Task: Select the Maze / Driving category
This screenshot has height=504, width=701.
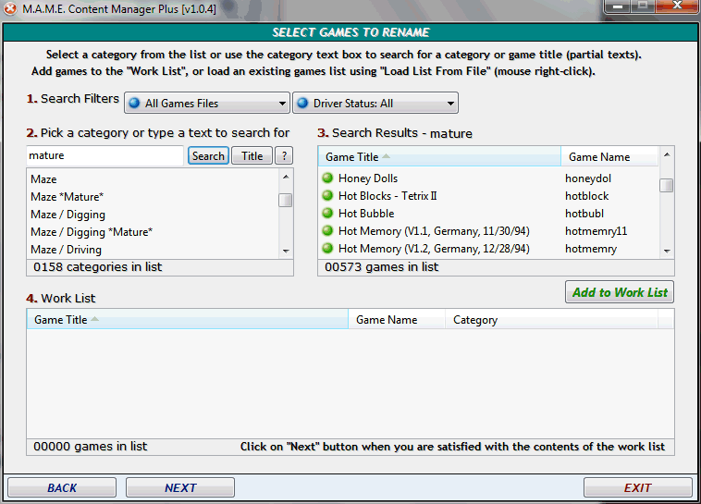Action: (153, 249)
